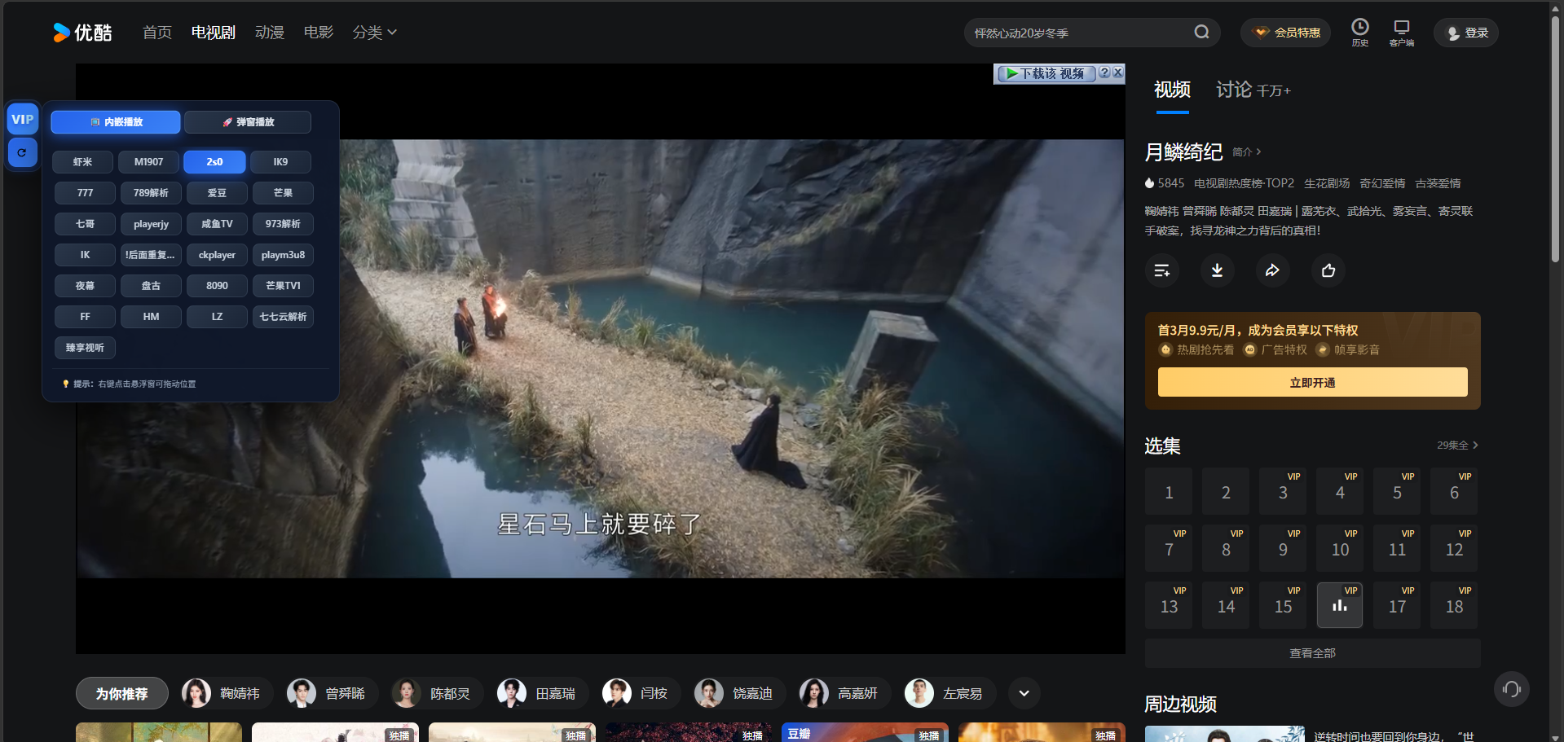The image size is (1564, 742).
Task: Select 弹窗播放 popup playback mode
Action: pyautogui.click(x=248, y=122)
